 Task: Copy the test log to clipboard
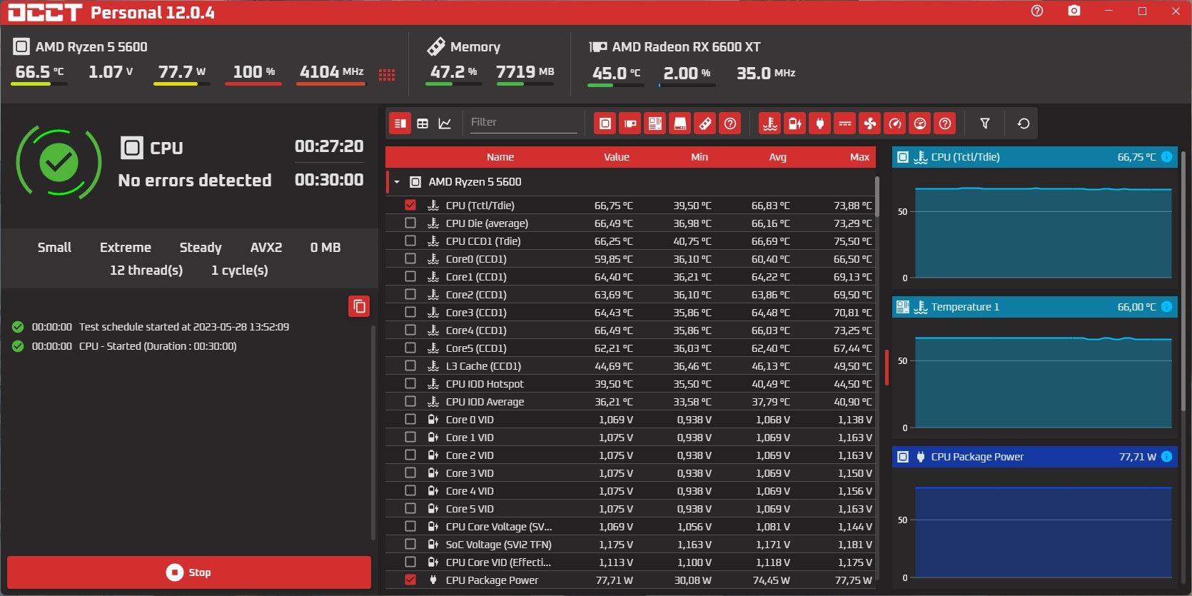point(359,306)
